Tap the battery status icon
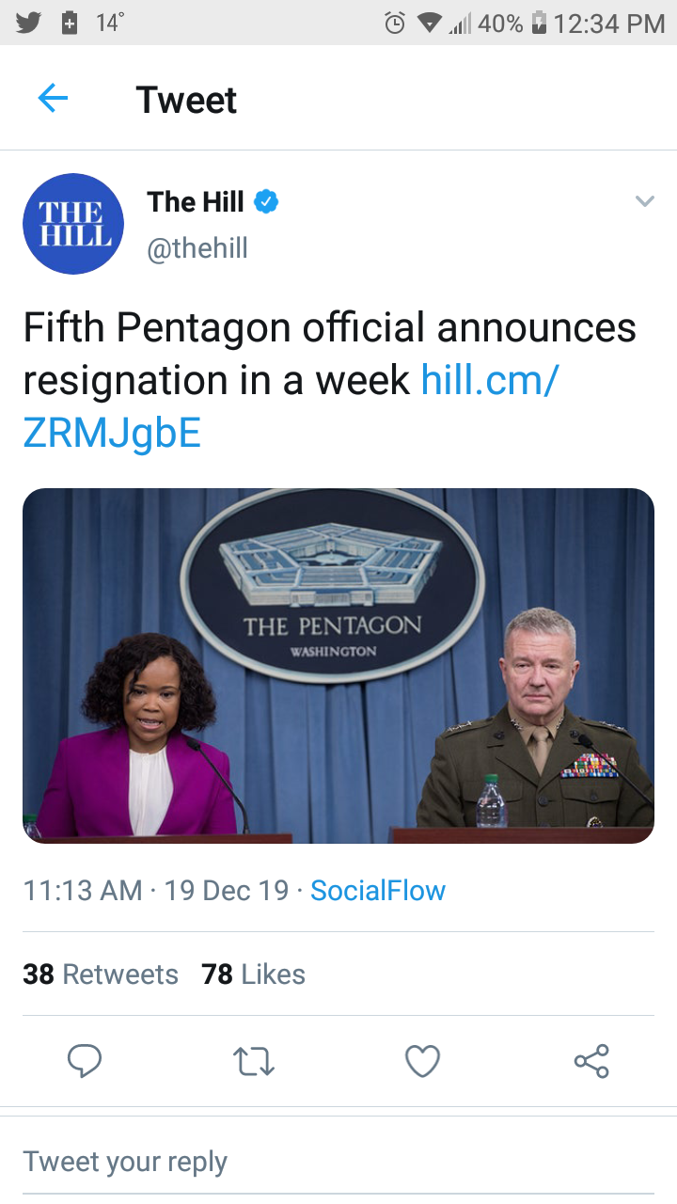This screenshot has width=677, height=1204. [540, 24]
